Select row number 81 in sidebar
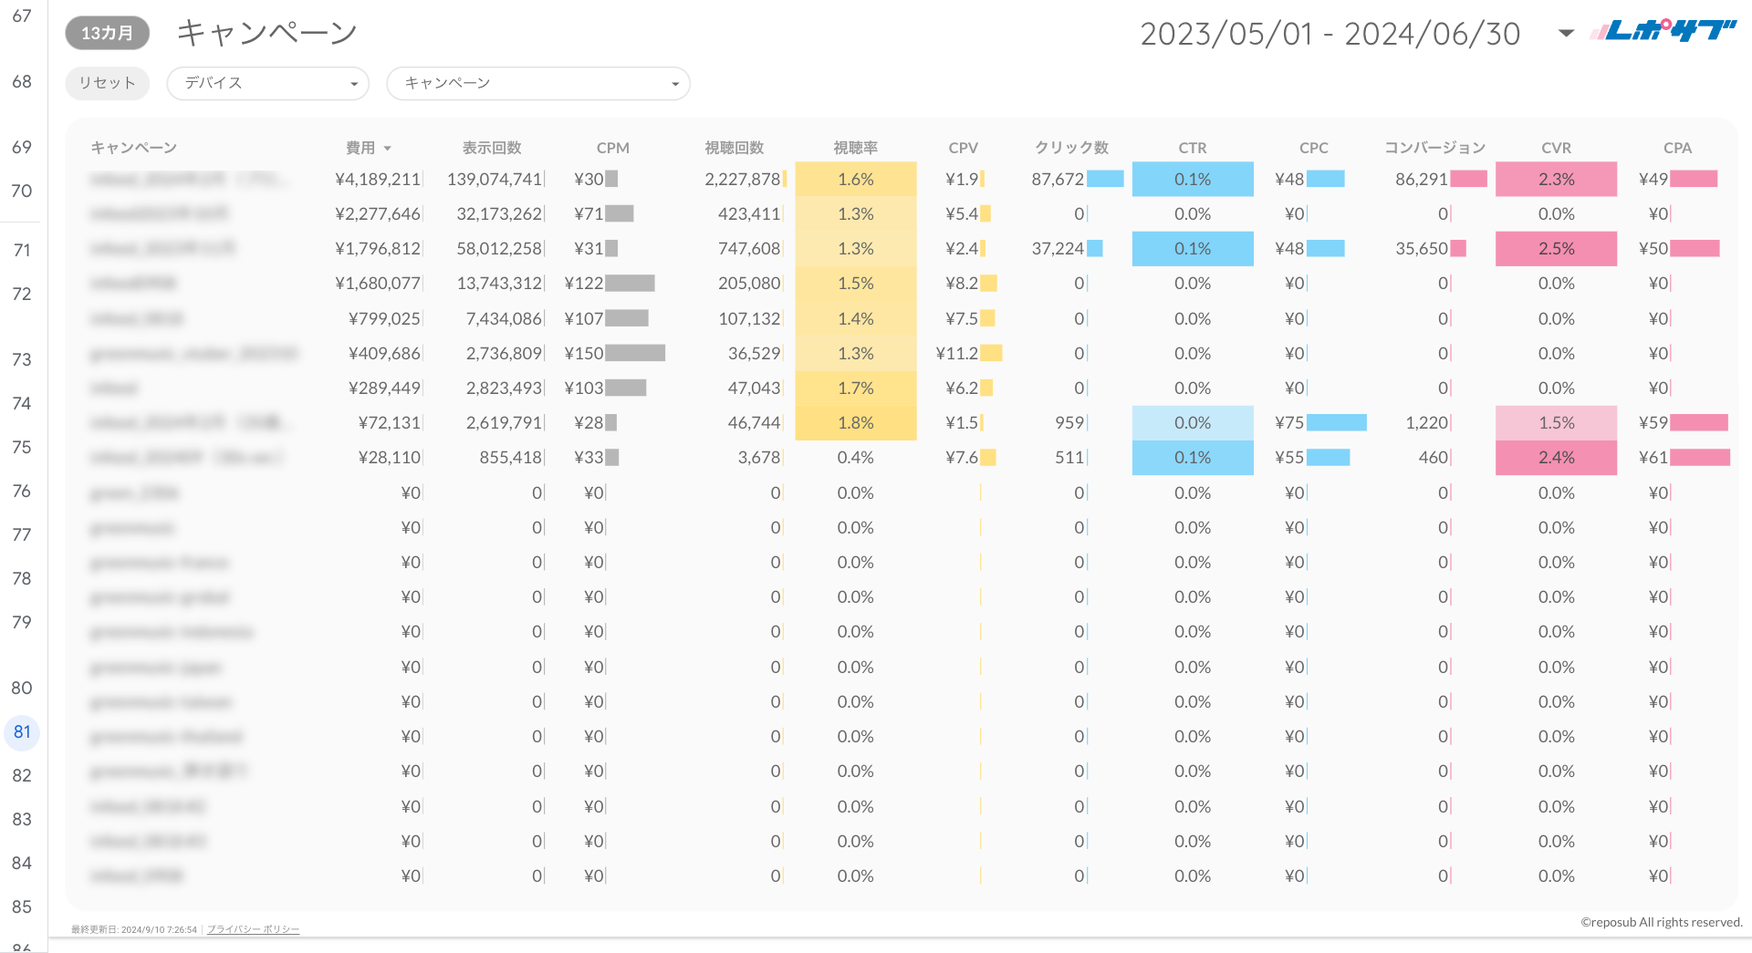Viewport: 1752px width, 953px height. click(22, 732)
